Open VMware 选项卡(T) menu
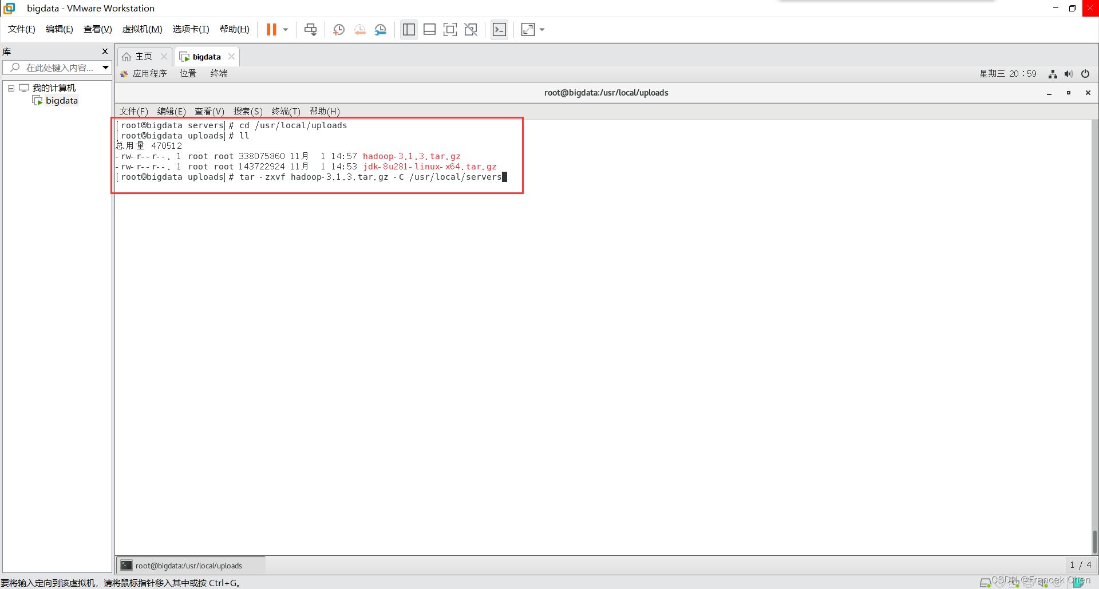Image resolution: width=1099 pixels, height=589 pixels. [x=191, y=29]
